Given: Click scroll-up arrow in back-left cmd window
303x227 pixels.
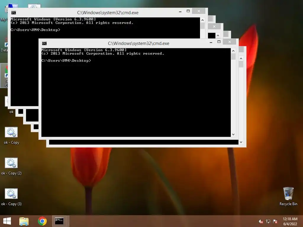Looking at the screenshot, I should click(202, 20).
